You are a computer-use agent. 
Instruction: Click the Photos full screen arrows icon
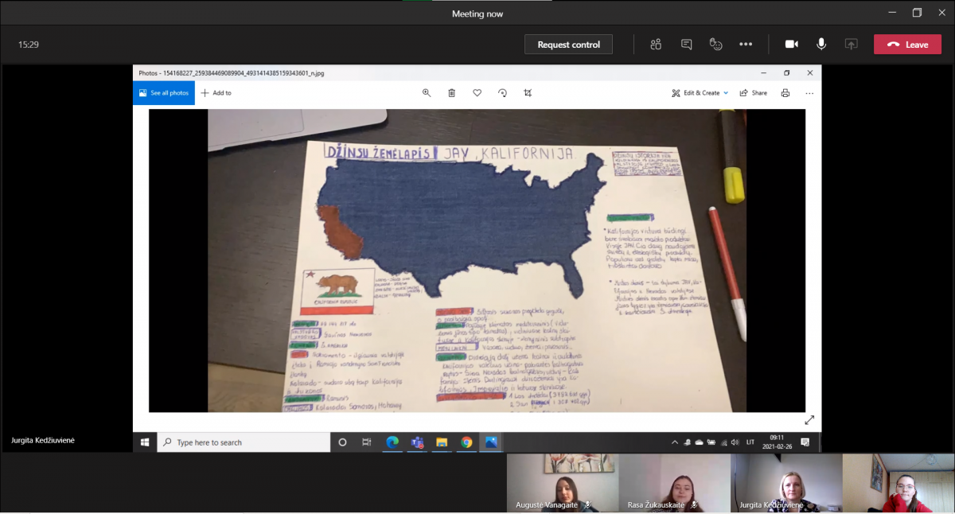pos(809,420)
